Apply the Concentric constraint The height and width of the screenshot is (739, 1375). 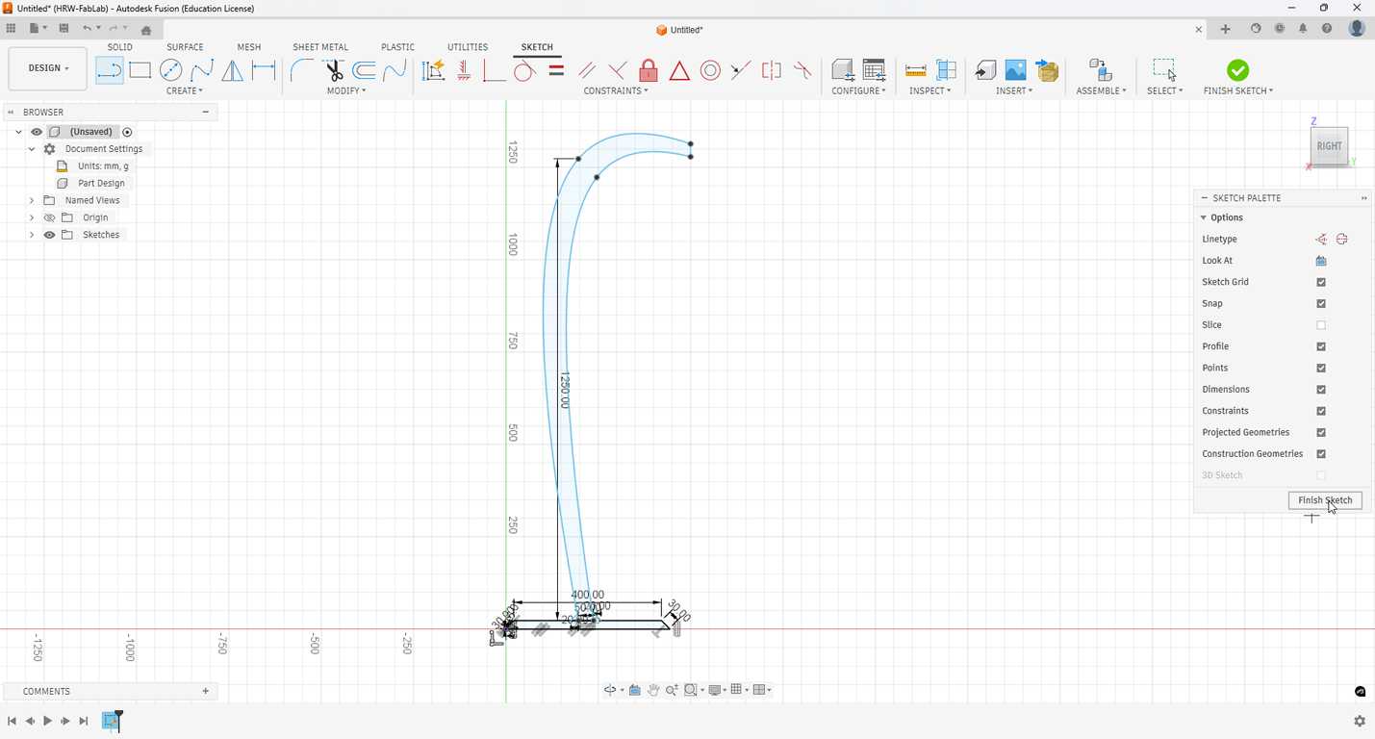[710, 70]
